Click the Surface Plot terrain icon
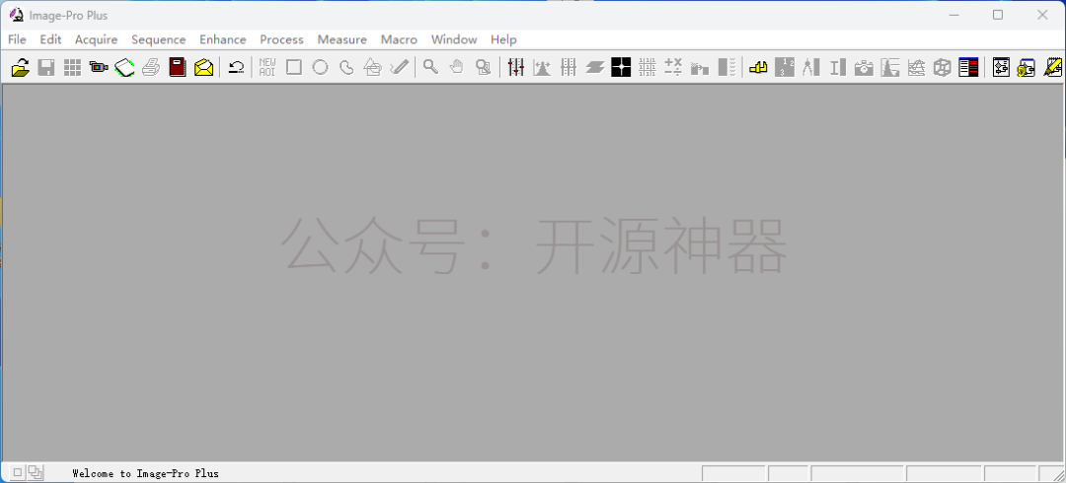 (916, 67)
